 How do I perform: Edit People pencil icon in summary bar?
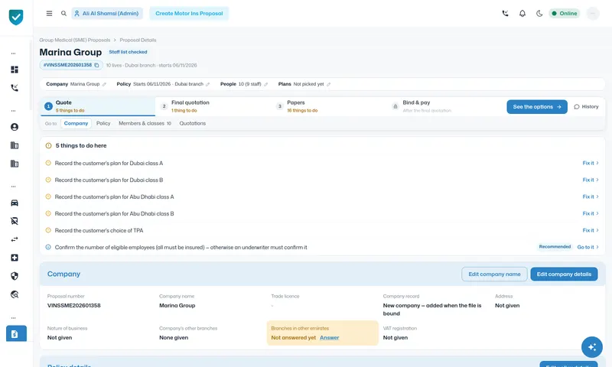[x=265, y=84]
